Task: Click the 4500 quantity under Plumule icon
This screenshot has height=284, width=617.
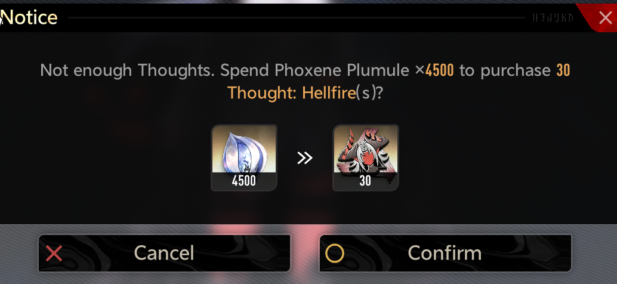Action: (244, 181)
